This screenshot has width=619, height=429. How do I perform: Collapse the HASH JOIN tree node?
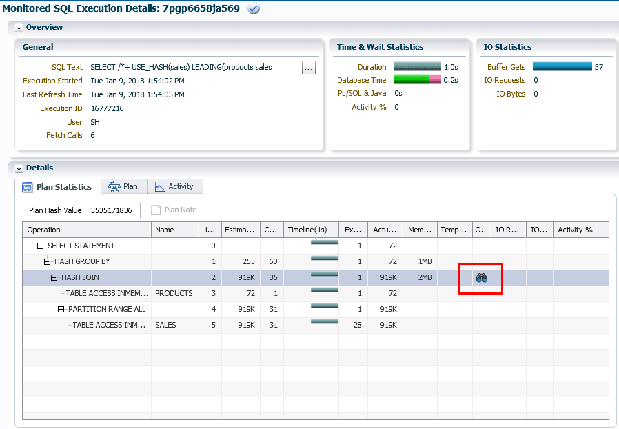pos(54,277)
